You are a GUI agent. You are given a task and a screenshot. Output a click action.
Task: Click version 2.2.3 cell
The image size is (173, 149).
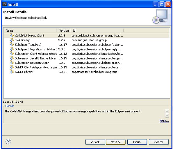(x=62, y=36)
